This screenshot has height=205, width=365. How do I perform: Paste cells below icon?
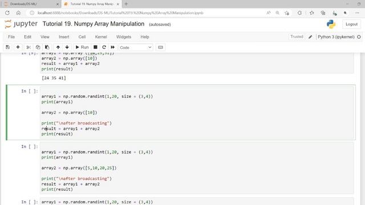[x=47, y=47]
